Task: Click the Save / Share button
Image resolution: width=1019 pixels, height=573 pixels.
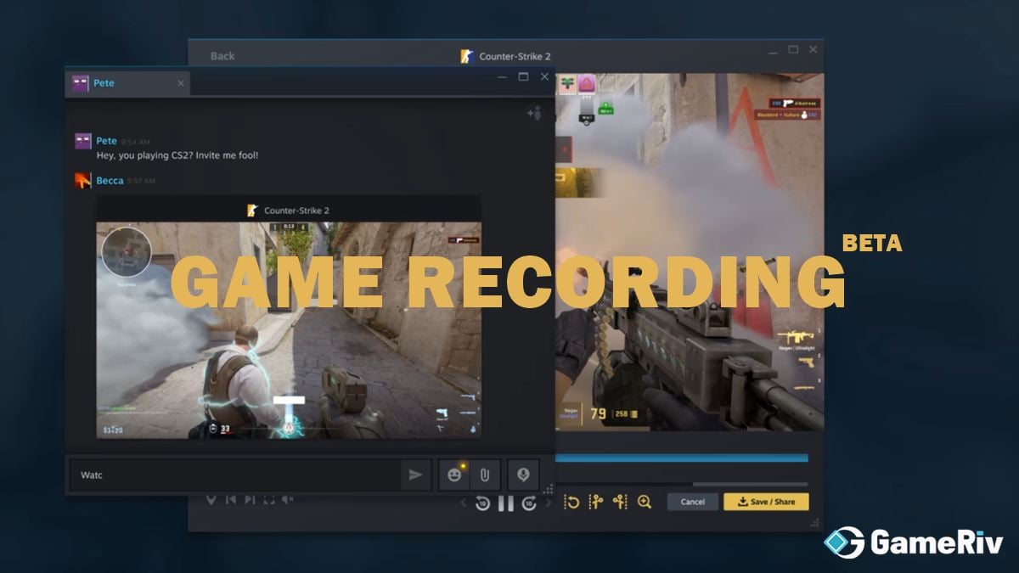Action: 766,502
